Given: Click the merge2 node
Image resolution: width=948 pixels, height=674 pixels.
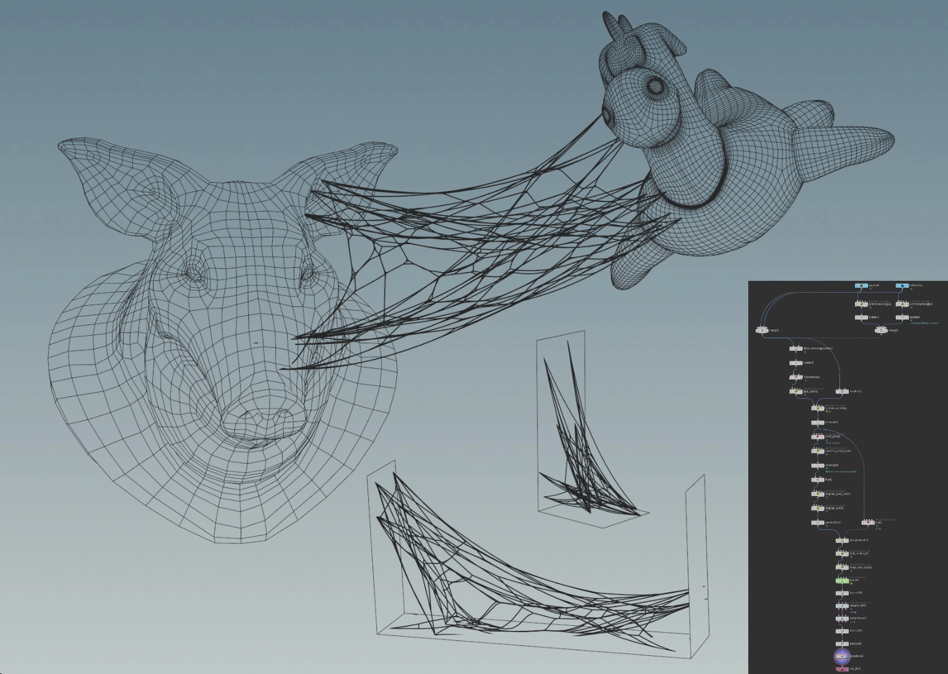Looking at the screenshot, I should coord(762,330).
